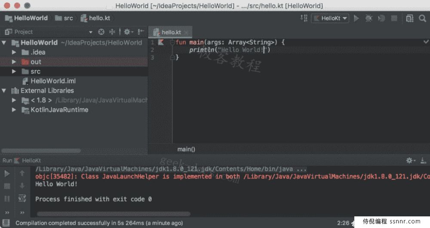Expand the < 1.8 > JDK library
Image resolution: width=430 pixels, height=228 pixels.
coord(14,100)
